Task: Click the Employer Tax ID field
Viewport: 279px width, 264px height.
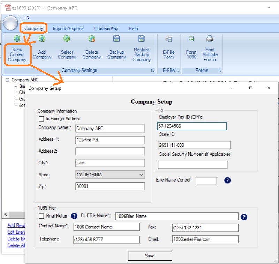Action: tap(192, 126)
